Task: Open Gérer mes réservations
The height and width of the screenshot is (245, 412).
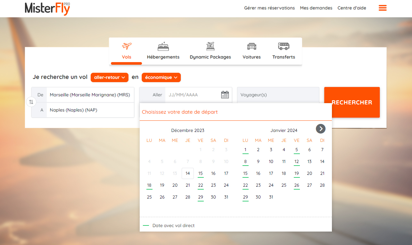Action: point(269,8)
